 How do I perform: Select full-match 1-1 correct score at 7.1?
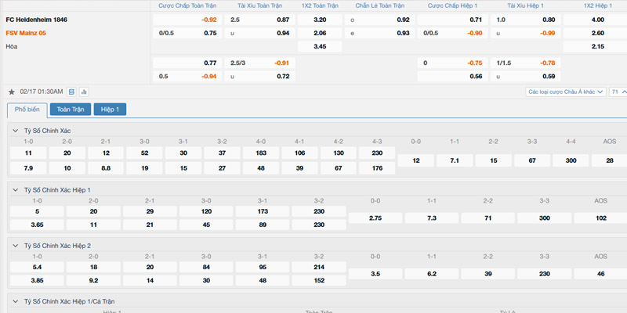pos(455,160)
